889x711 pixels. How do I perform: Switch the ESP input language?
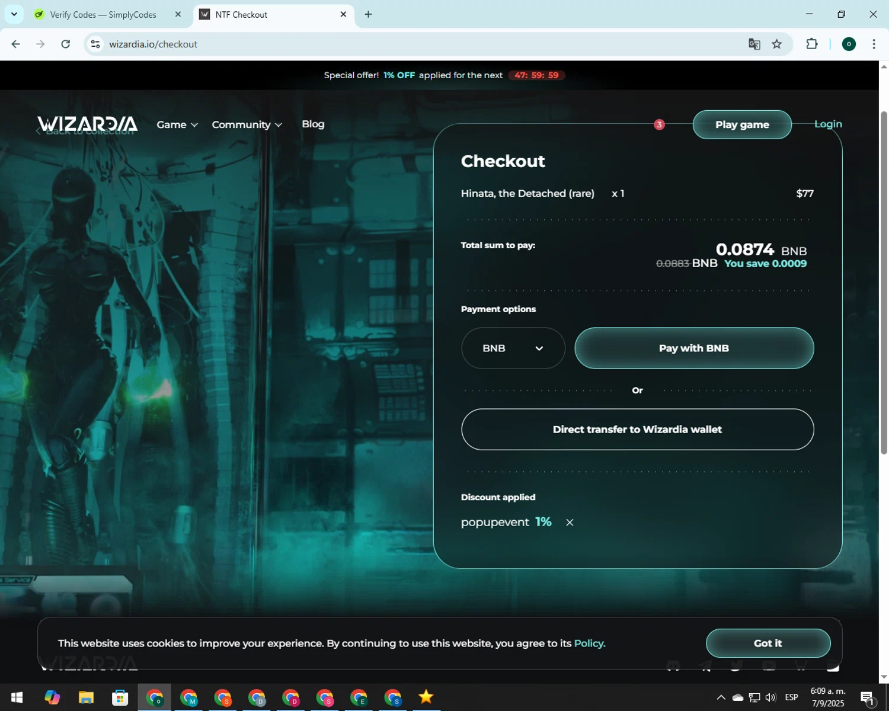(791, 697)
